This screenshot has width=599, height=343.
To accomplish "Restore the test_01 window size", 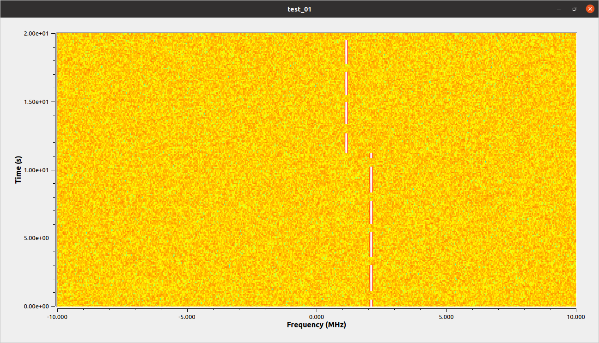I will [574, 8].
